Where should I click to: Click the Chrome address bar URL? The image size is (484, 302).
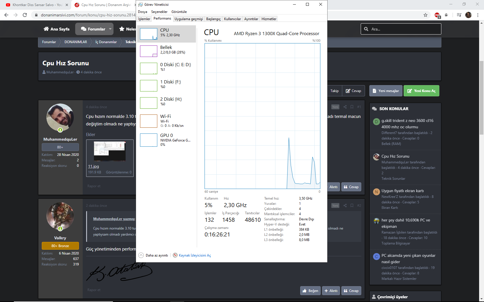click(x=88, y=15)
